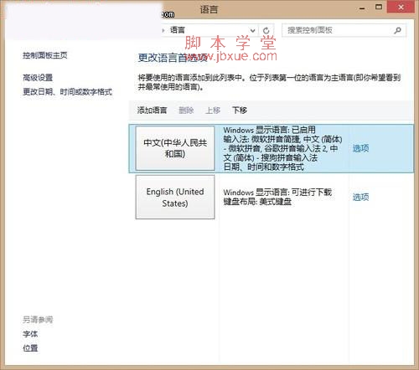Viewport: 419px width, 370px height.
Task: Open 选项 for 中文(中华人民共和国)
Action: [360, 148]
